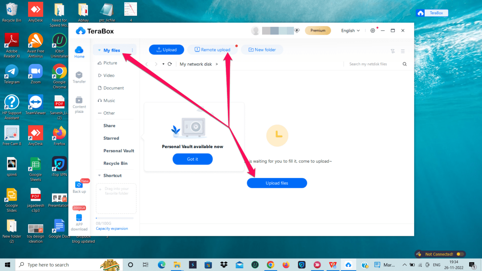Open the Back up feature

pyautogui.click(x=79, y=187)
